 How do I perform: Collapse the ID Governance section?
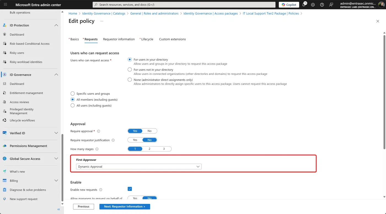pyautogui.click(x=56, y=75)
